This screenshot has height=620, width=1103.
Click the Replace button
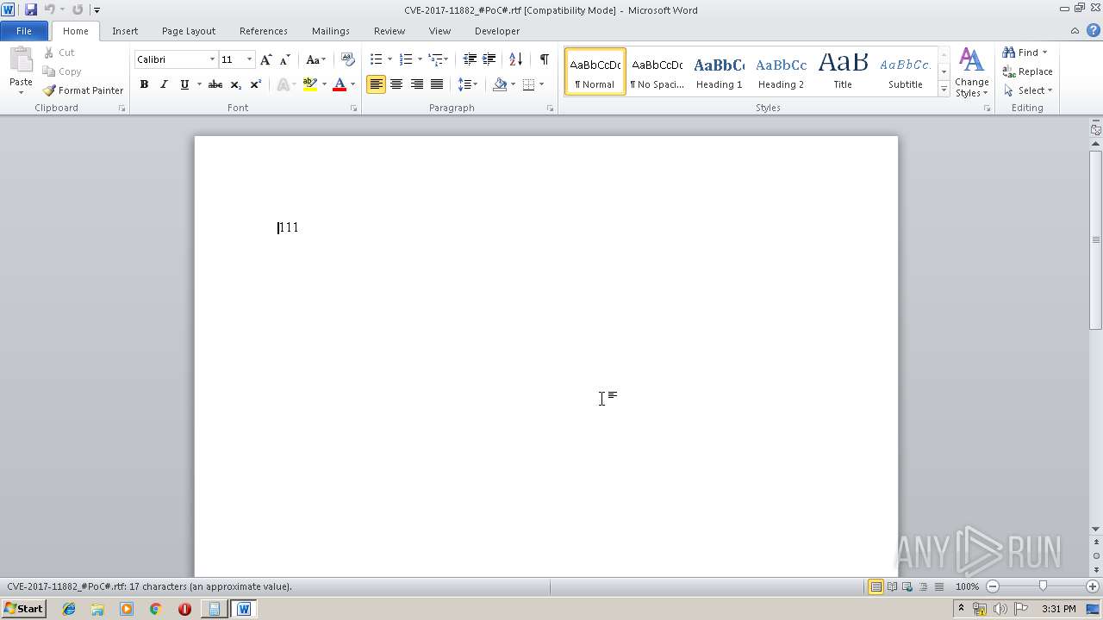(1027, 71)
